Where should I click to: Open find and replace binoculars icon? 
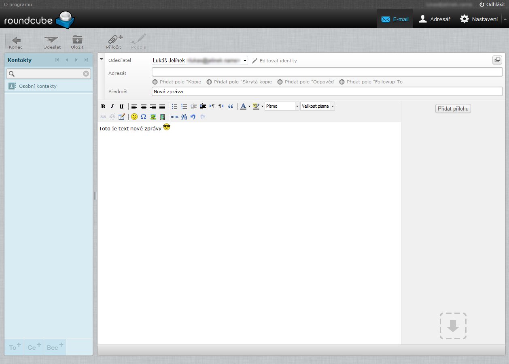coord(184,117)
